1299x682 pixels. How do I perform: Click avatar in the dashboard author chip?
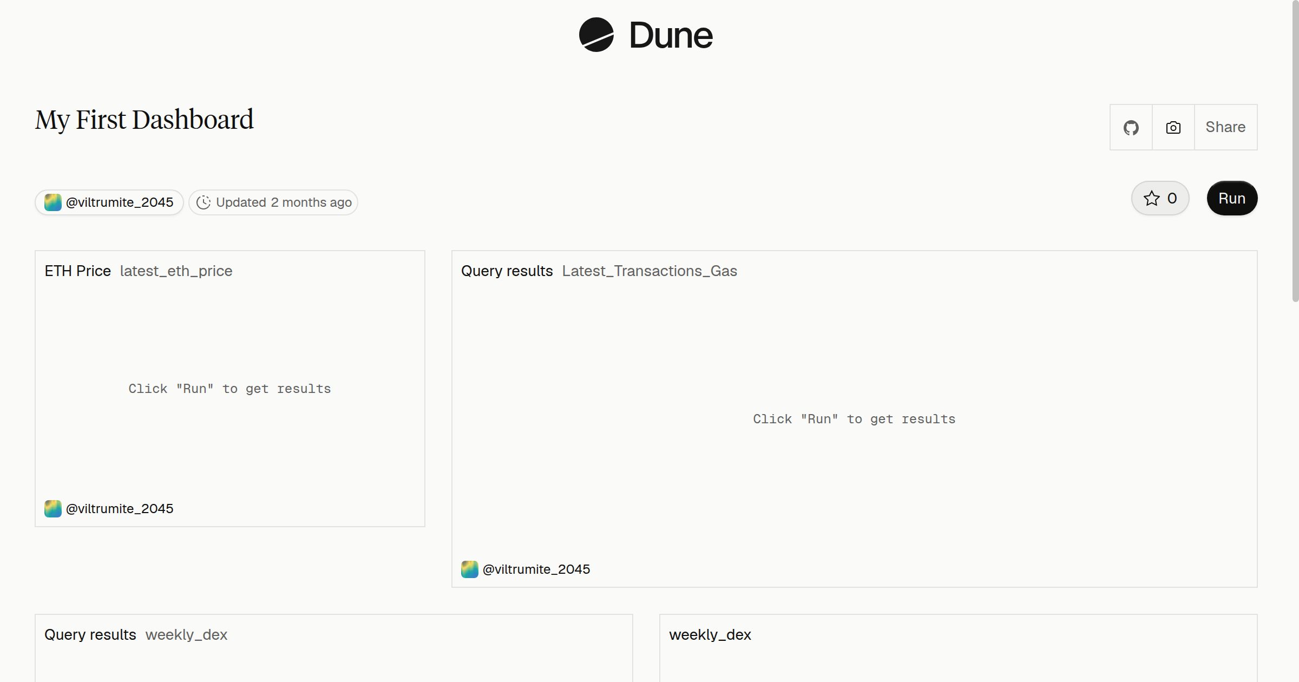click(x=53, y=202)
